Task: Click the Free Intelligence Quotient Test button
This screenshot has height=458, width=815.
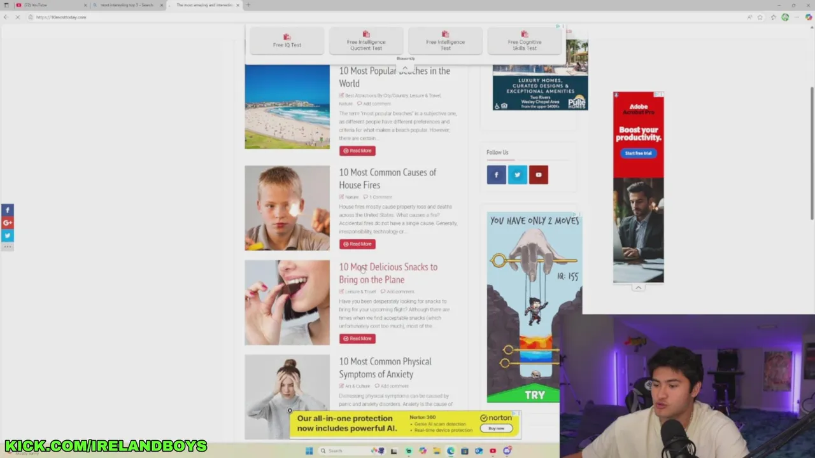Action: pos(366,41)
